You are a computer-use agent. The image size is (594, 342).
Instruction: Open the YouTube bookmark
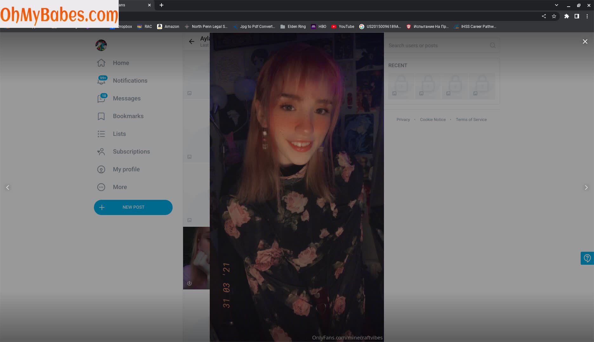click(x=343, y=27)
